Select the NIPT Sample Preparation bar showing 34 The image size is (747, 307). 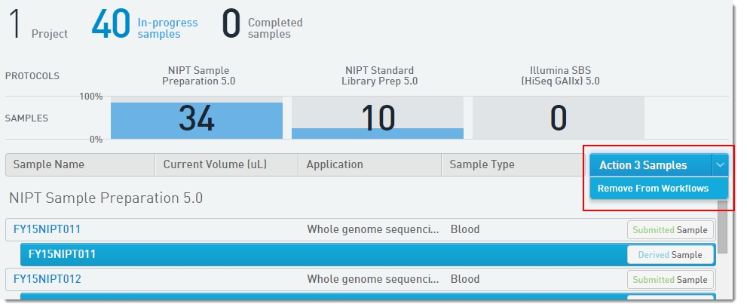[197, 120]
